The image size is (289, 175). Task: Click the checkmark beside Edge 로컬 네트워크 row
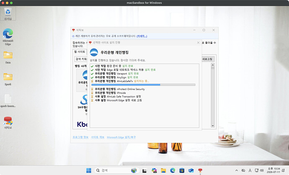point(92,70)
